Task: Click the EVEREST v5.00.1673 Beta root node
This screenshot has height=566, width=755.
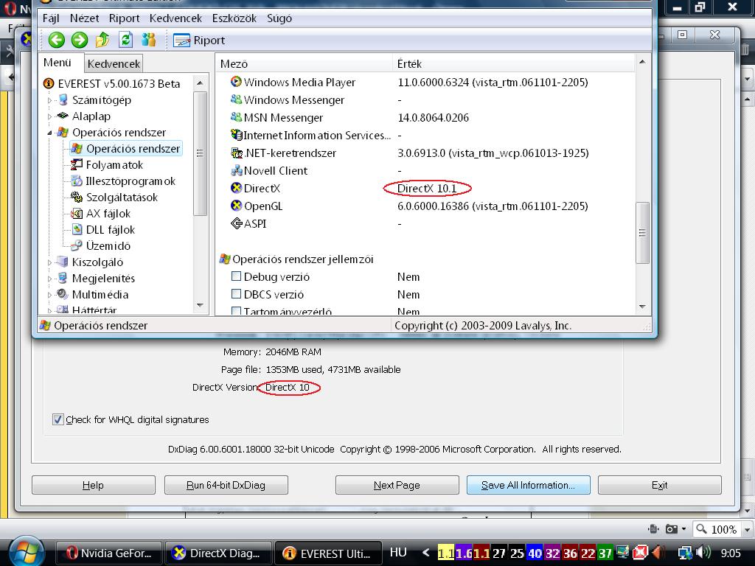Action: pyautogui.click(x=119, y=84)
